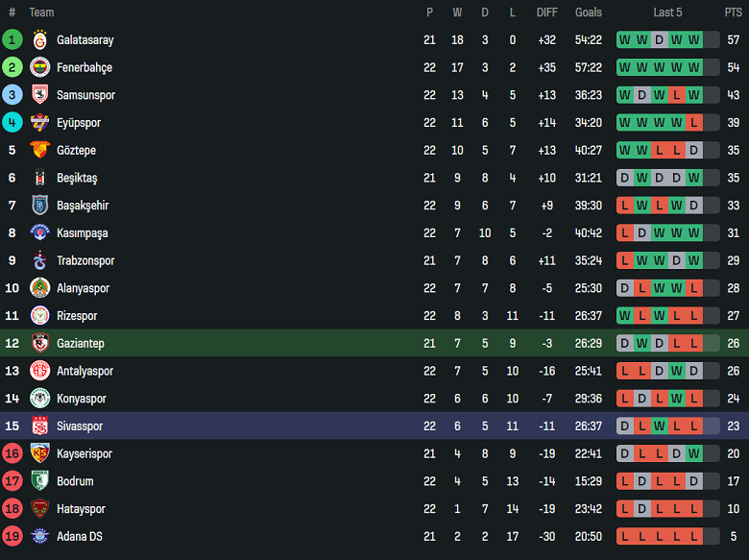The image size is (749, 560).
Task: Click the Göztepe club crest
Action: click(39, 150)
